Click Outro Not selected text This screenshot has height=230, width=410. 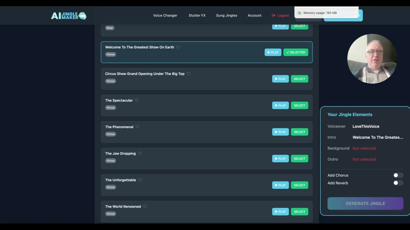tap(364, 159)
